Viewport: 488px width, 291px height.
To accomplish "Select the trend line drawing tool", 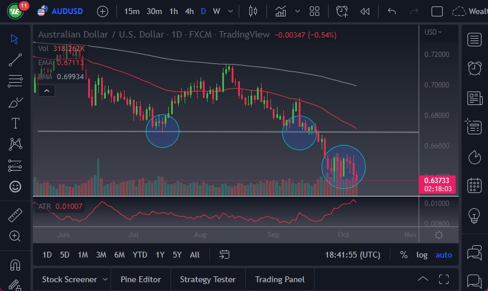I will tap(15, 59).
